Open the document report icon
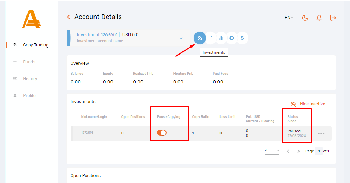Viewport: 350px width, 183px height. click(211, 38)
